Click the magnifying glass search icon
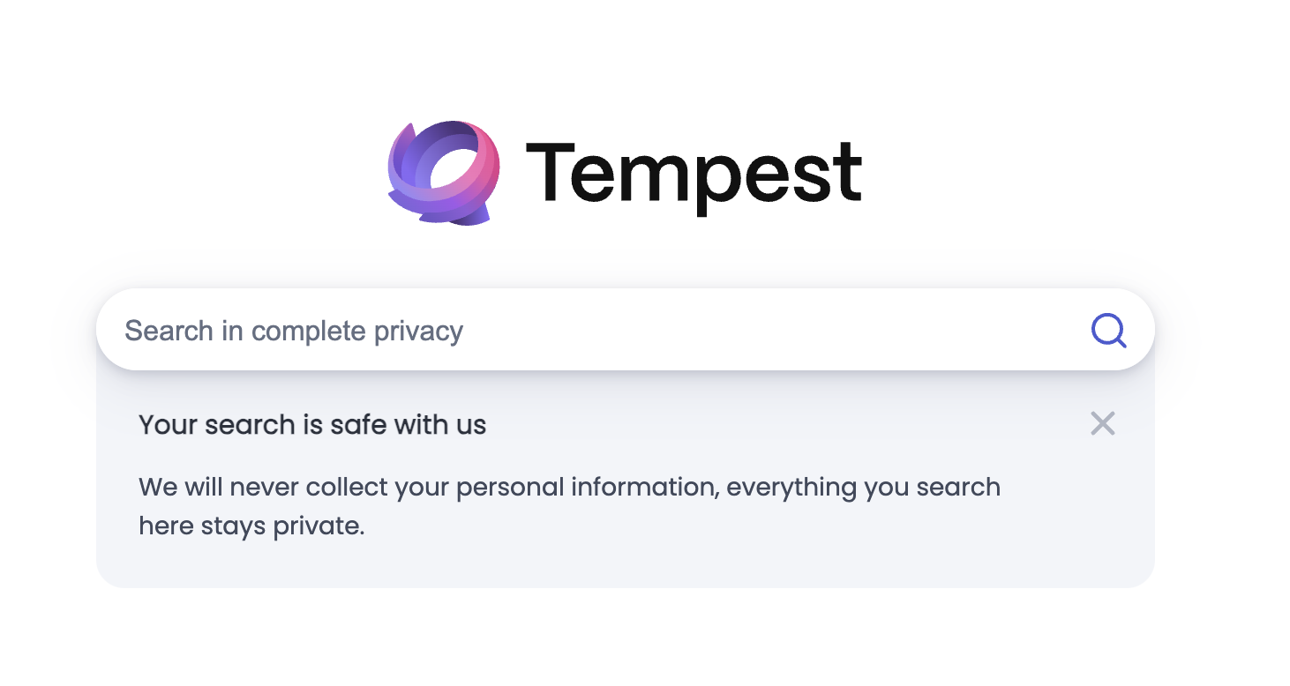The width and height of the screenshot is (1290, 686). pos(1108,331)
